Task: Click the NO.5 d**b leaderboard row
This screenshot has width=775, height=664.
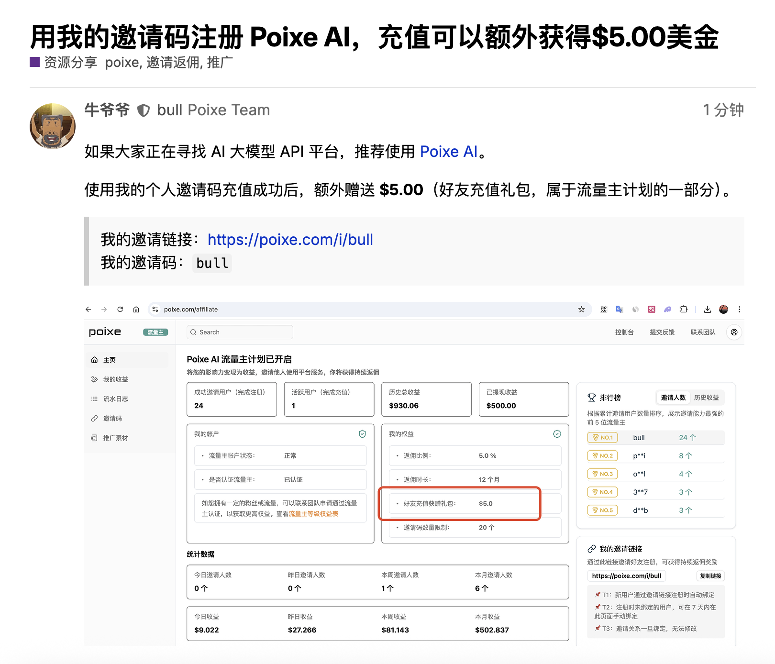Action: (656, 510)
